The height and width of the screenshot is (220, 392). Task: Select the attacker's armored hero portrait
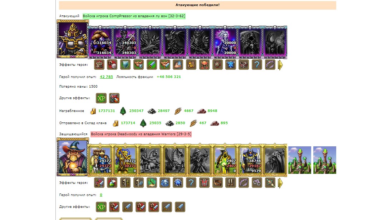click(x=73, y=39)
